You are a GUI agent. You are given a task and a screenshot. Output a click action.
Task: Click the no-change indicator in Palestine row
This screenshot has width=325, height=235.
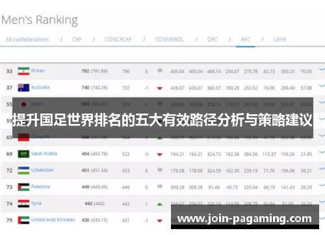click(160, 186)
